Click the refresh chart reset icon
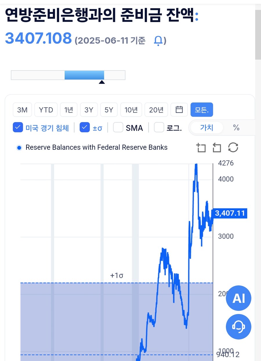This screenshot has height=361, width=261. [x=233, y=147]
